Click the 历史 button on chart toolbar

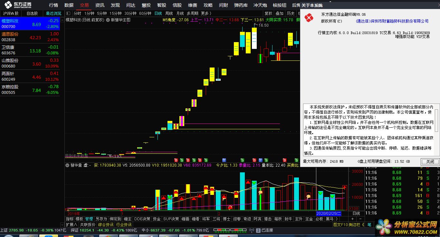(x=291, y=14)
